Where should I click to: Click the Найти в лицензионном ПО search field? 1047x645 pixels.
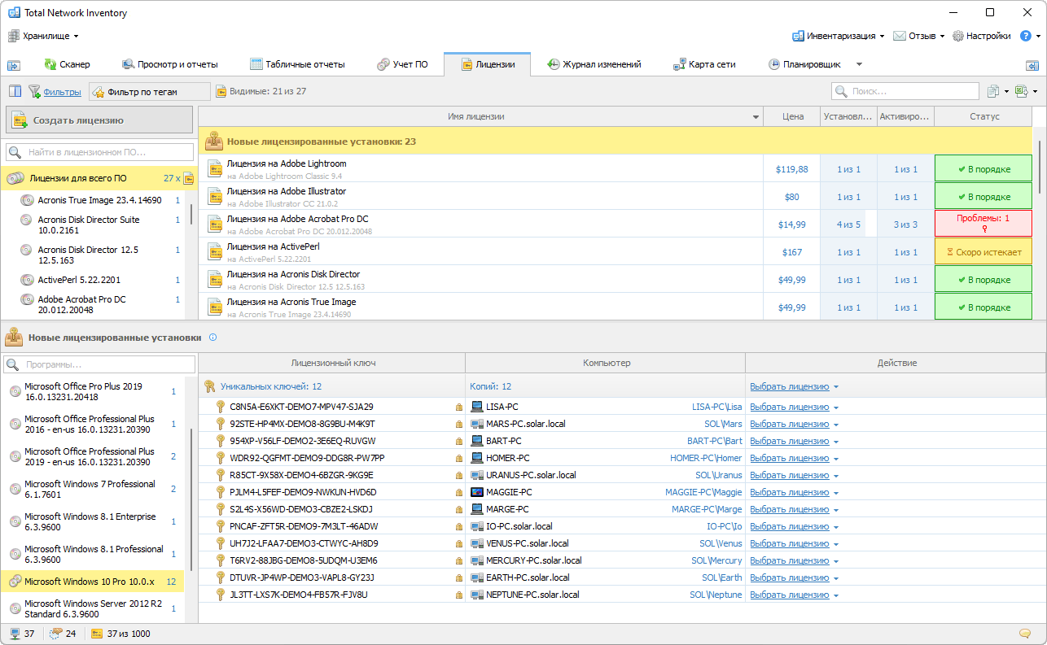pyautogui.click(x=99, y=152)
